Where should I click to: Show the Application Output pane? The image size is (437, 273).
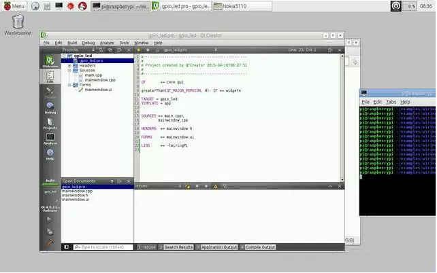coord(219,247)
